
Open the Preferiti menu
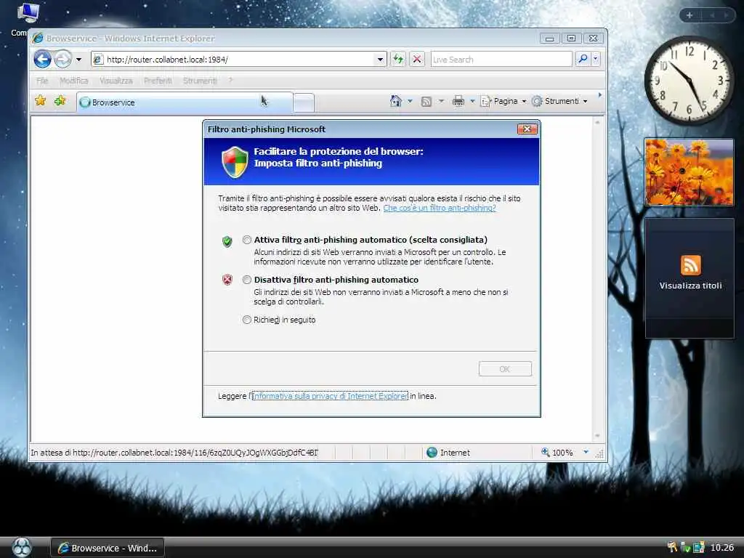158,81
